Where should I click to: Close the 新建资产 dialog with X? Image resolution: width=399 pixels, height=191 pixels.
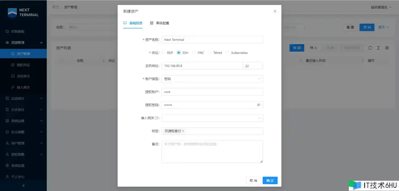click(x=275, y=11)
